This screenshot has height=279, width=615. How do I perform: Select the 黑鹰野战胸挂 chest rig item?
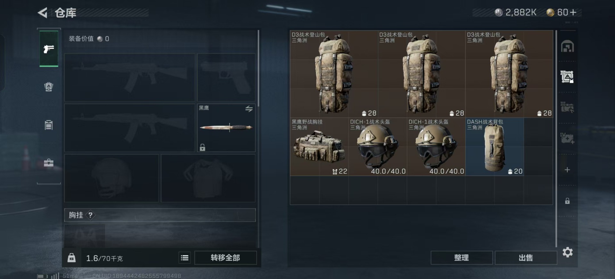tap(319, 147)
